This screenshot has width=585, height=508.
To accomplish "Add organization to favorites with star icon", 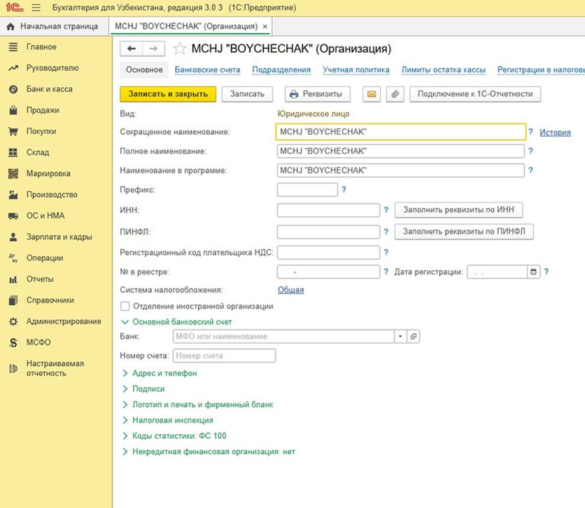I will [x=180, y=48].
